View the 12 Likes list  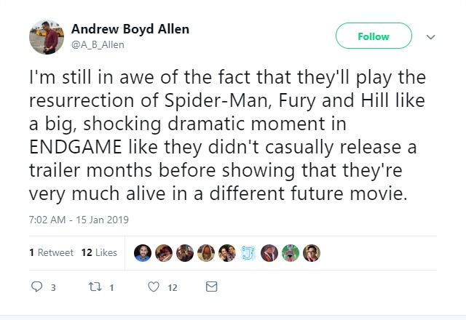[x=99, y=252]
